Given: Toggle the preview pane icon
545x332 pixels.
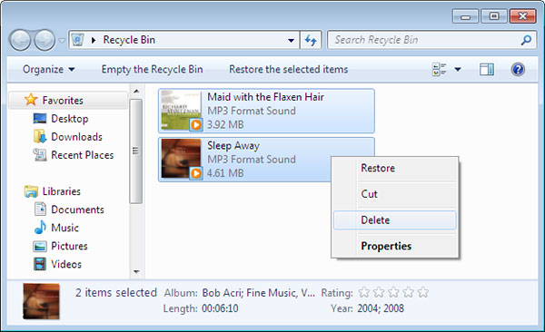Looking at the screenshot, I should click(487, 69).
